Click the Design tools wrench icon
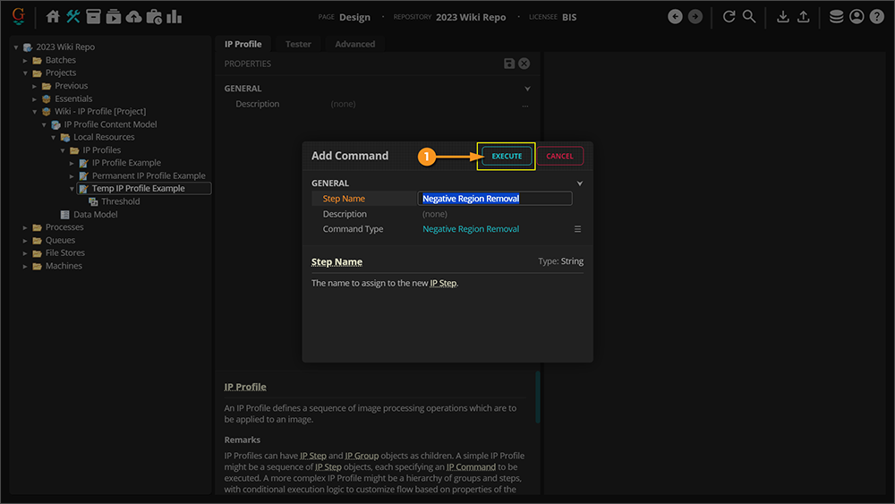895x504 pixels. click(73, 16)
